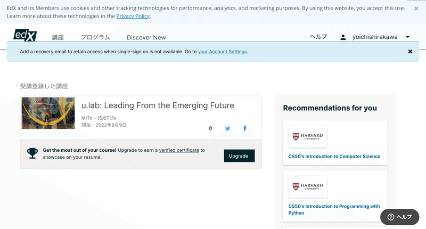Open CS50's Introduction to Programming with Python
This screenshot has height=229, width=426.
pyautogui.click(x=334, y=209)
